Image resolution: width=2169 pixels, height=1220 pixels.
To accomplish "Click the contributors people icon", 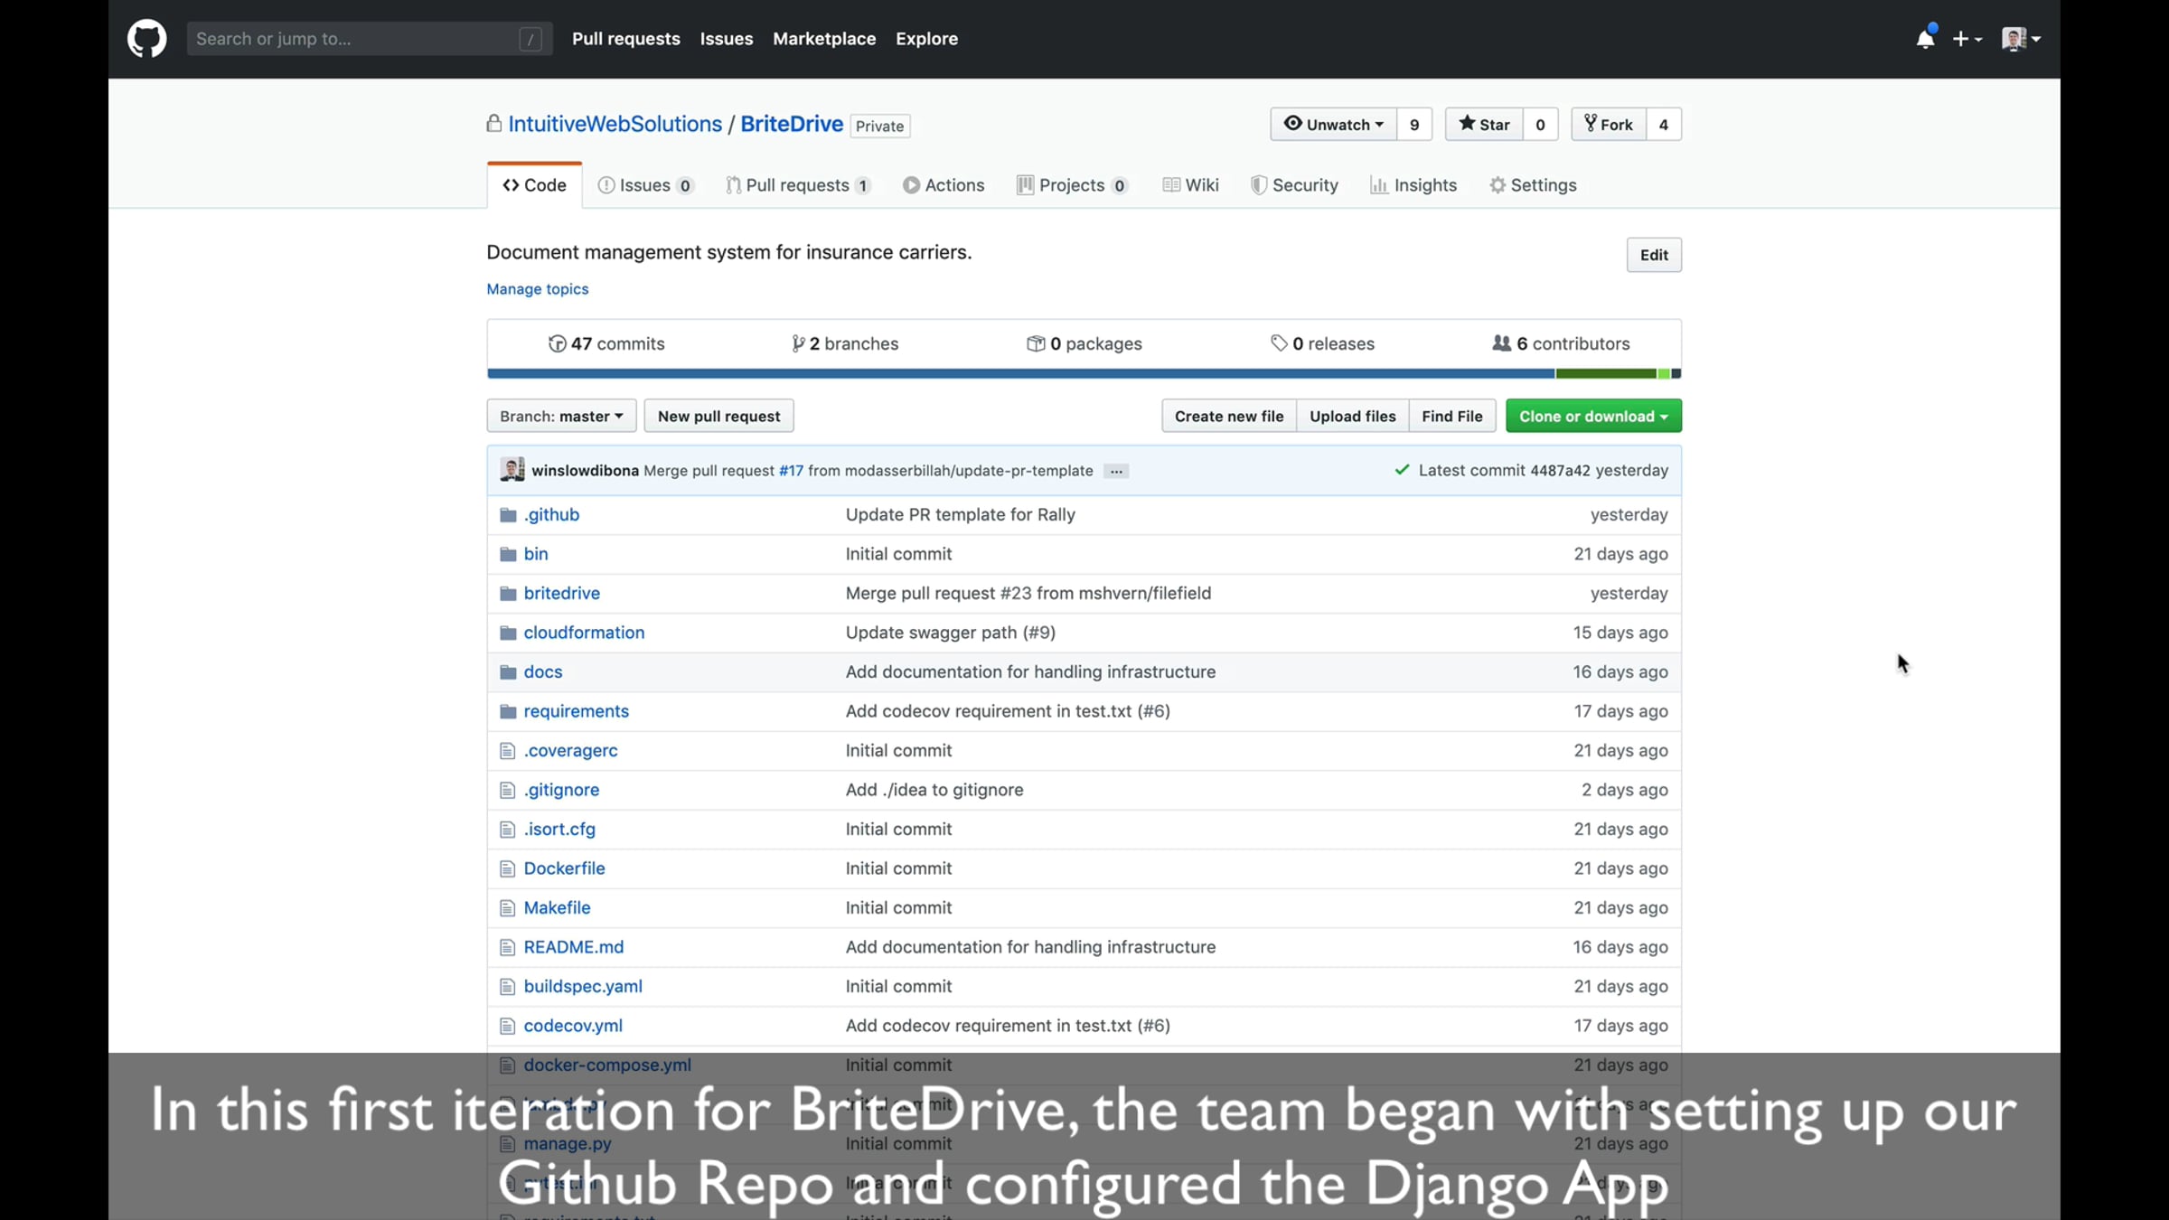I will click(1501, 343).
